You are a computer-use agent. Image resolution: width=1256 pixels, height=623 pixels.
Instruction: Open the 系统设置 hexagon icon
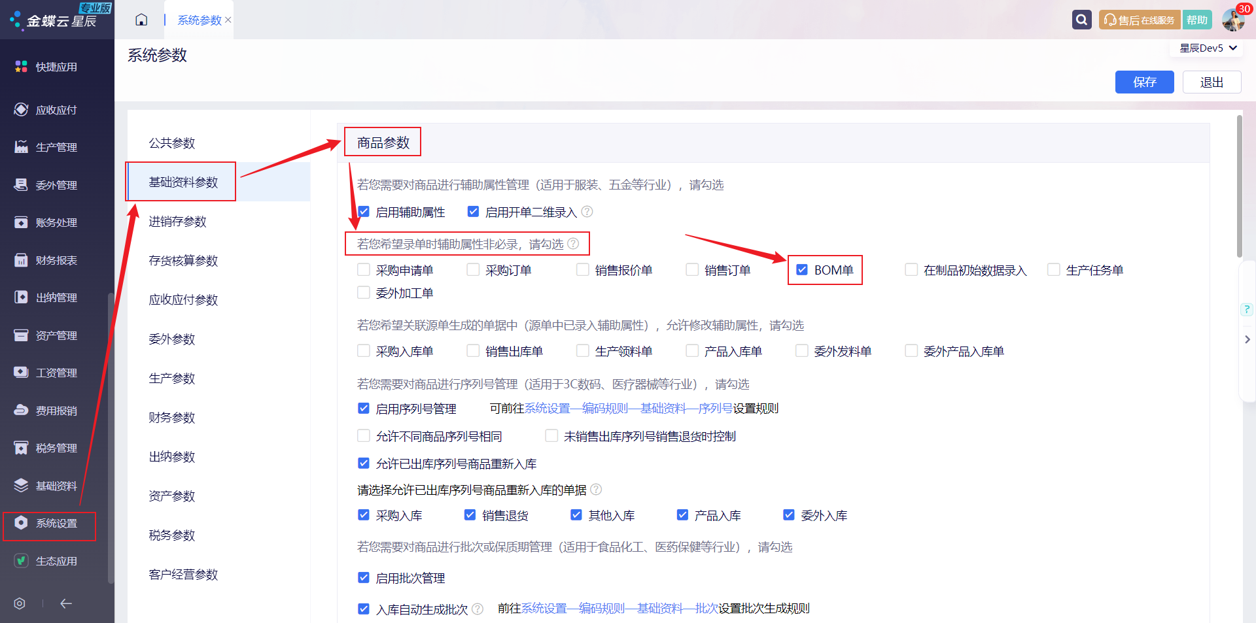click(21, 523)
